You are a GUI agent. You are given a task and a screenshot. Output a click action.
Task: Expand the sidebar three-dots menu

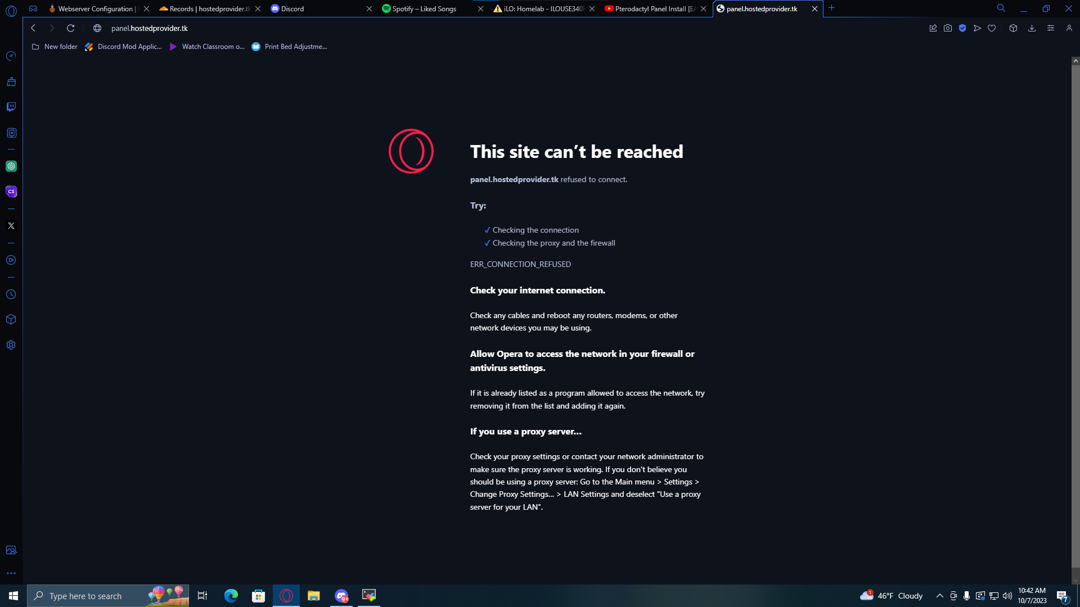11,574
